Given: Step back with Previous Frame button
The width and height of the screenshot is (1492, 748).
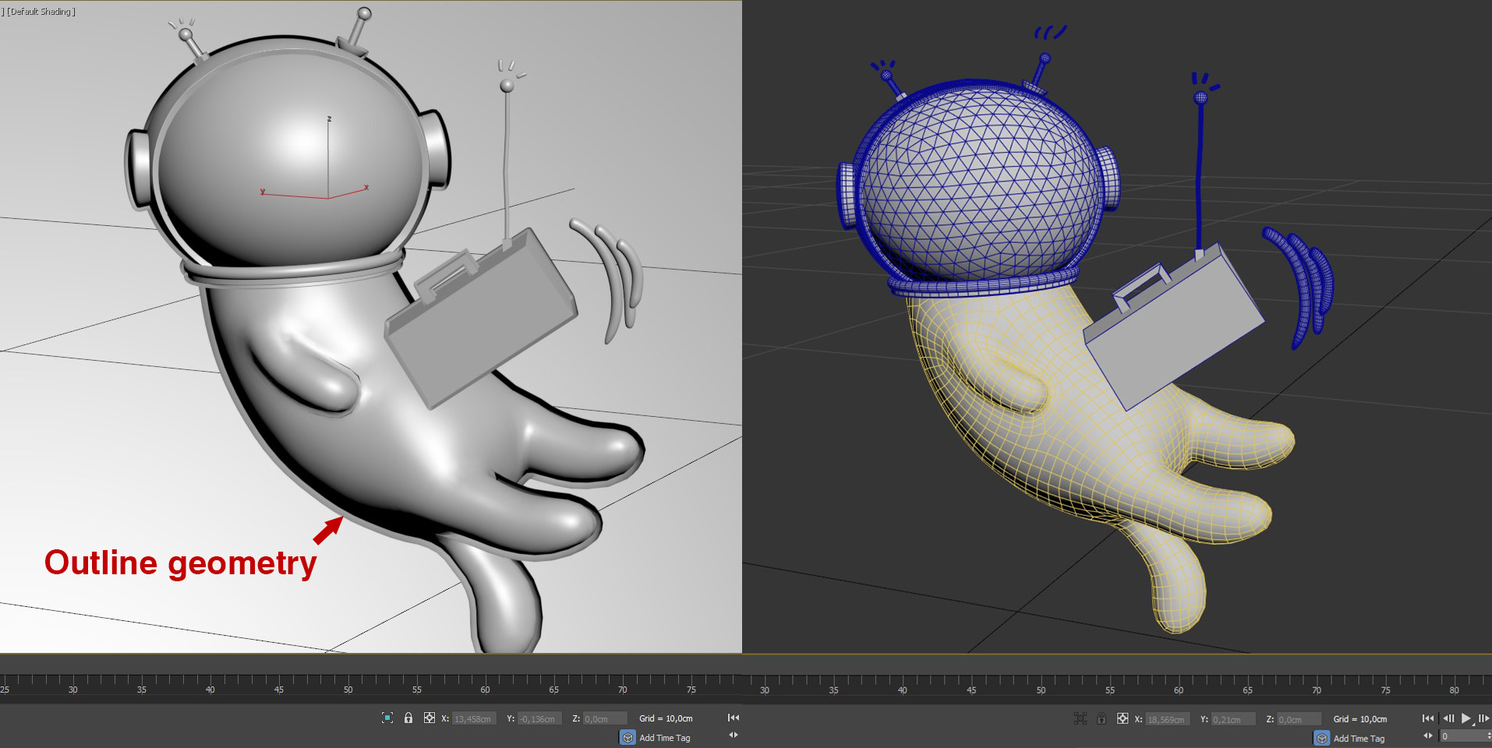Looking at the screenshot, I should (1448, 718).
